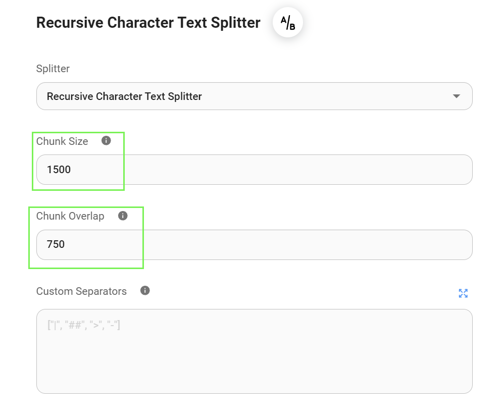Click the separators placeholder example text
This screenshot has height=419, width=503.
click(83, 325)
